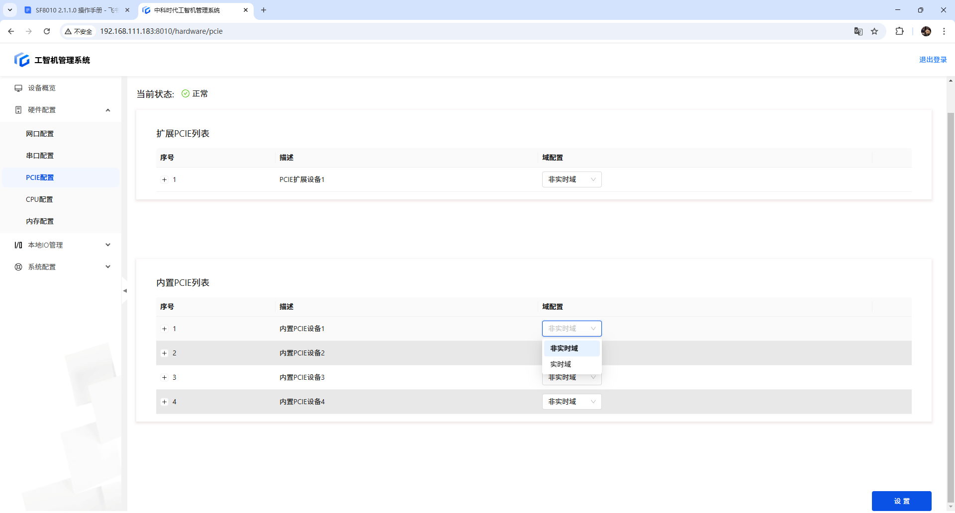The image size is (955, 513).
Task: Click the blue 设置 button
Action: tap(901, 501)
